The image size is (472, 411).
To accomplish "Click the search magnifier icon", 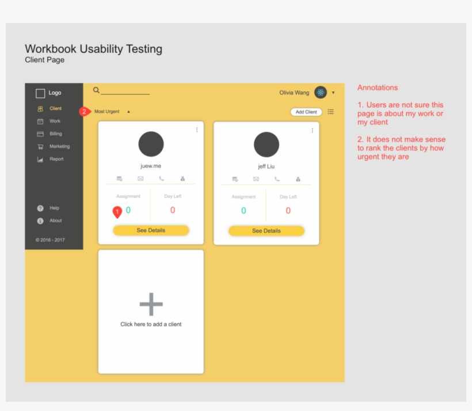I will click(96, 90).
